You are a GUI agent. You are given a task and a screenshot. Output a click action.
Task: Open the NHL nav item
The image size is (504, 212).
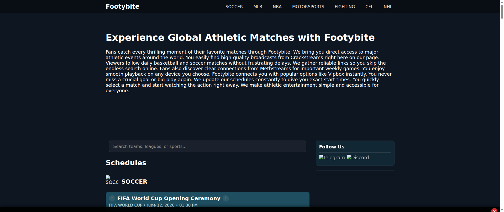click(388, 7)
